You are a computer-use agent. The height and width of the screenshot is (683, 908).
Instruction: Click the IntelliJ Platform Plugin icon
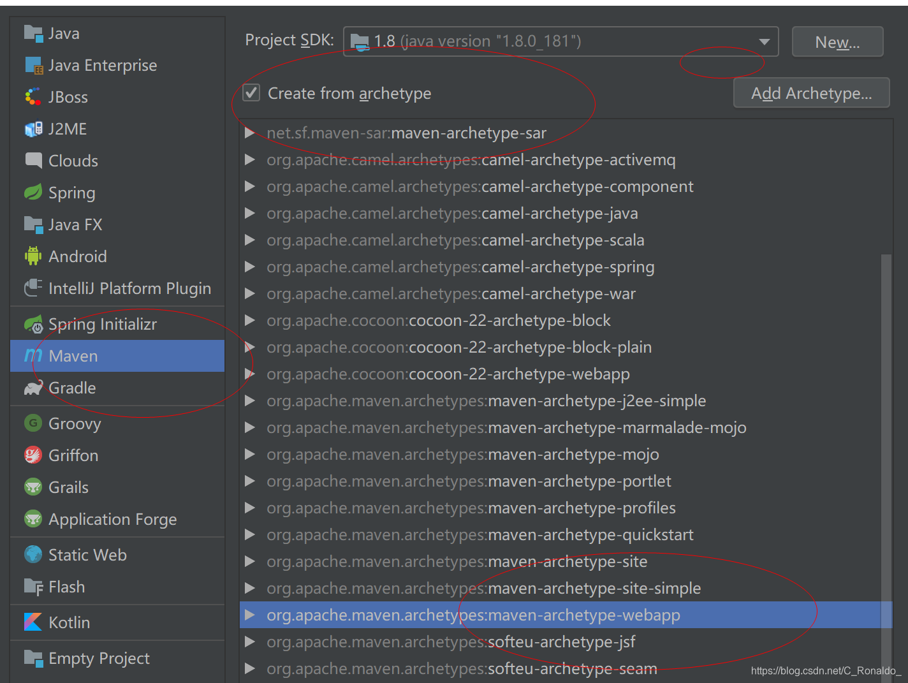[33, 288]
